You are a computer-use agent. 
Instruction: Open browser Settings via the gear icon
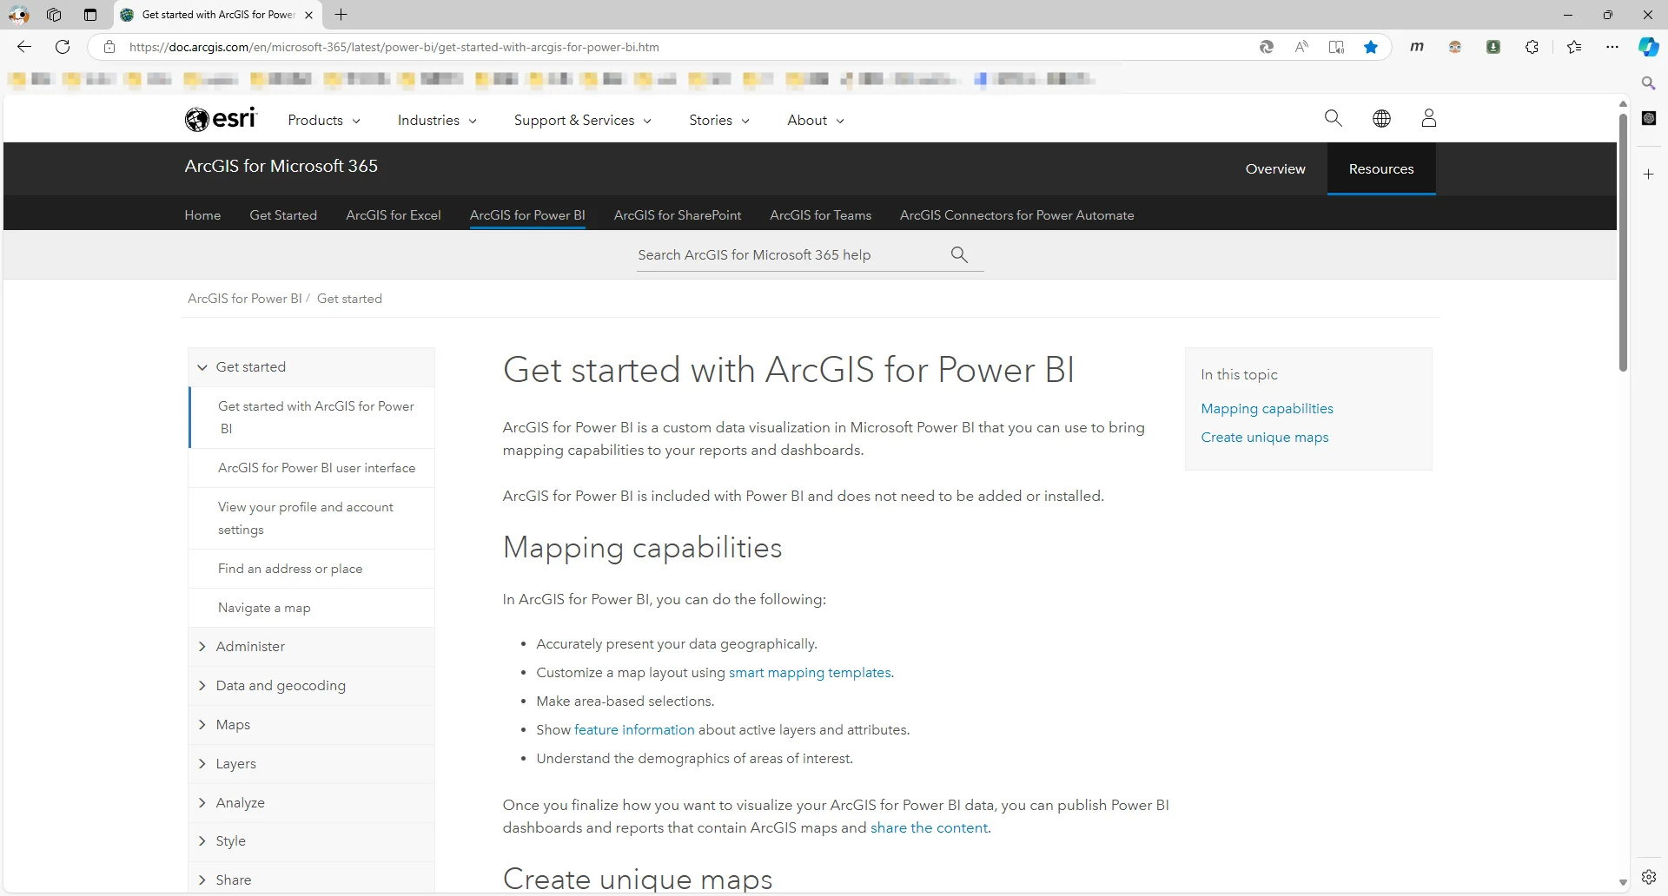pos(1650,877)
